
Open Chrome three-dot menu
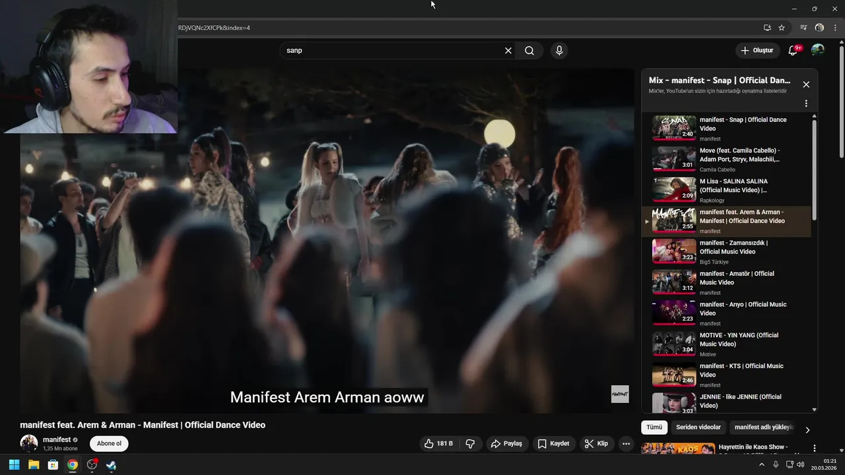pyautogui.click(x=835, y=28)
